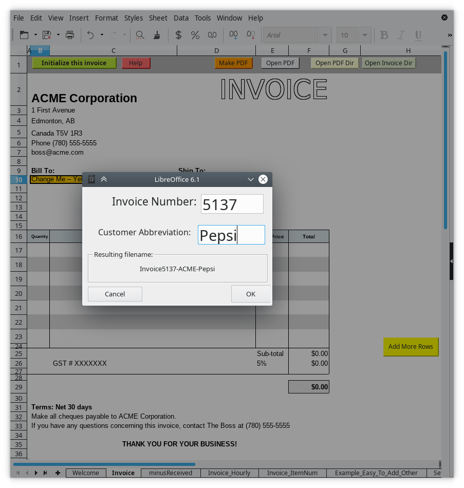Close the LibreOffice 6.1 dialog
The width and height of the screenshot is (464, 488).
[263, 179]
